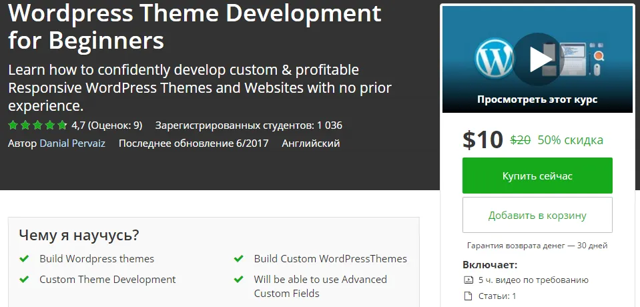Click the Купить сейчас button

tap(537, 176)
